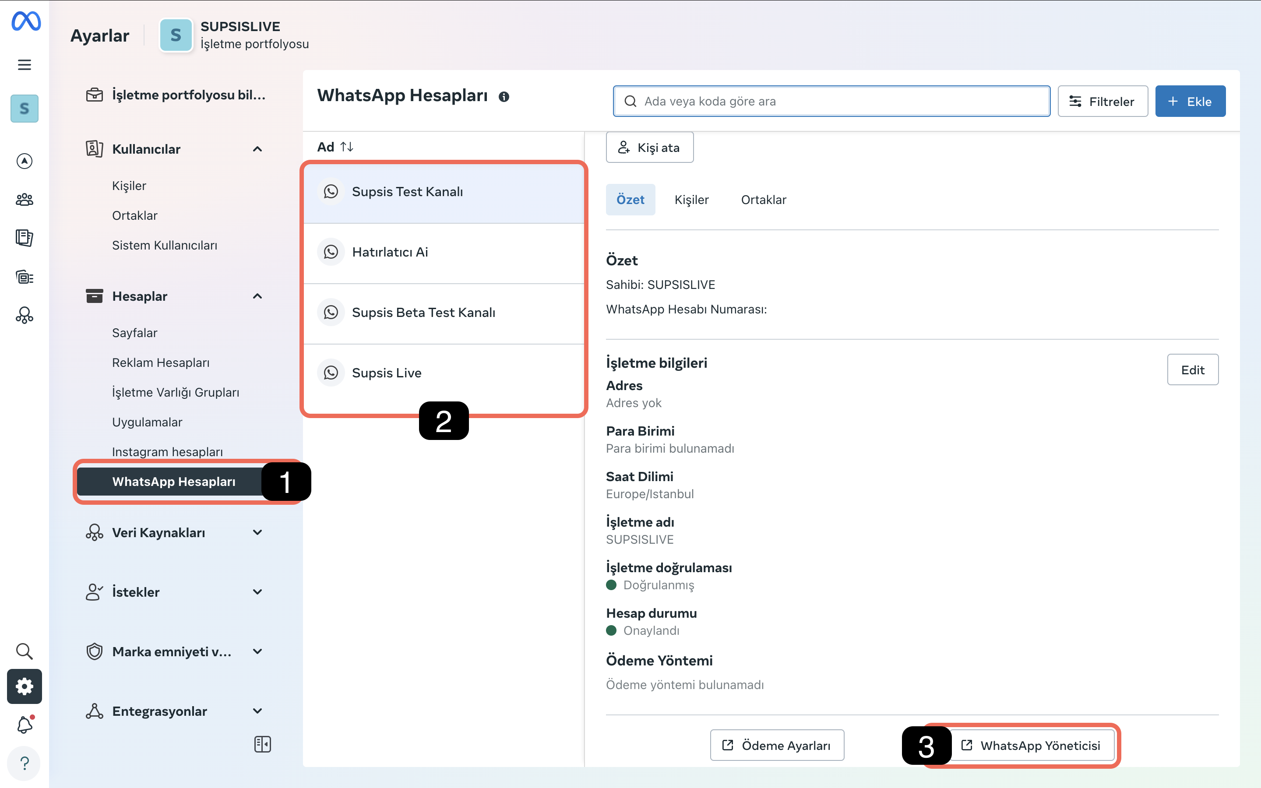
Task: Open Ödeme Ayarları
Action: click(777, 745)
